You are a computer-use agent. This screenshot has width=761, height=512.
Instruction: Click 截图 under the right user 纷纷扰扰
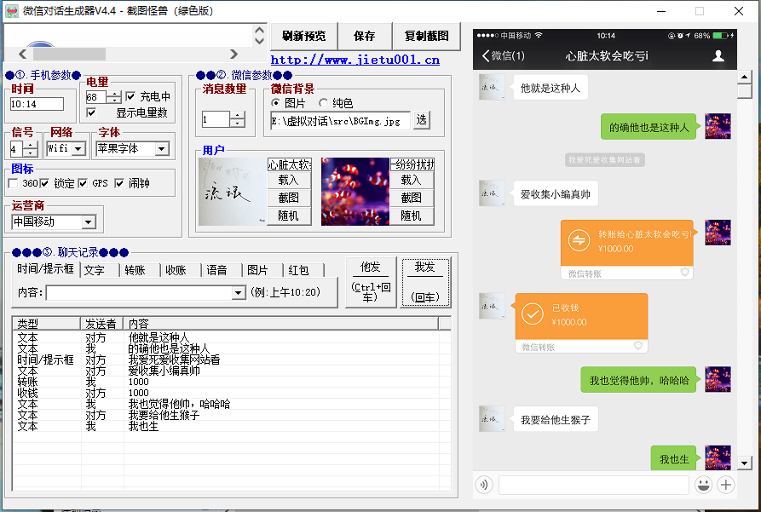[411, 198]
